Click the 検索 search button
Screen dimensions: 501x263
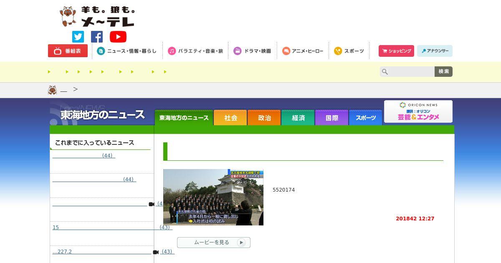(443, 71)
